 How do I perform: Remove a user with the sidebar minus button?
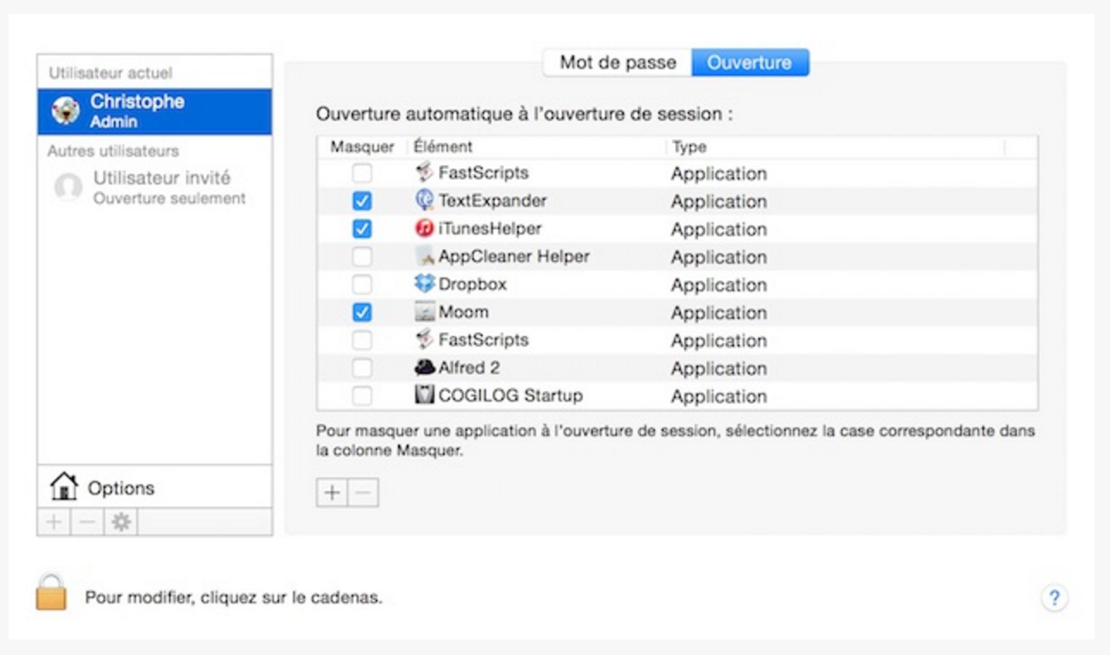point(87,521)
